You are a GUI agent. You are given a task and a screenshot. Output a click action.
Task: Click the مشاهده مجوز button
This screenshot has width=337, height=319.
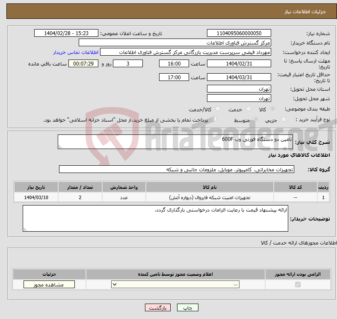point(49,285)
